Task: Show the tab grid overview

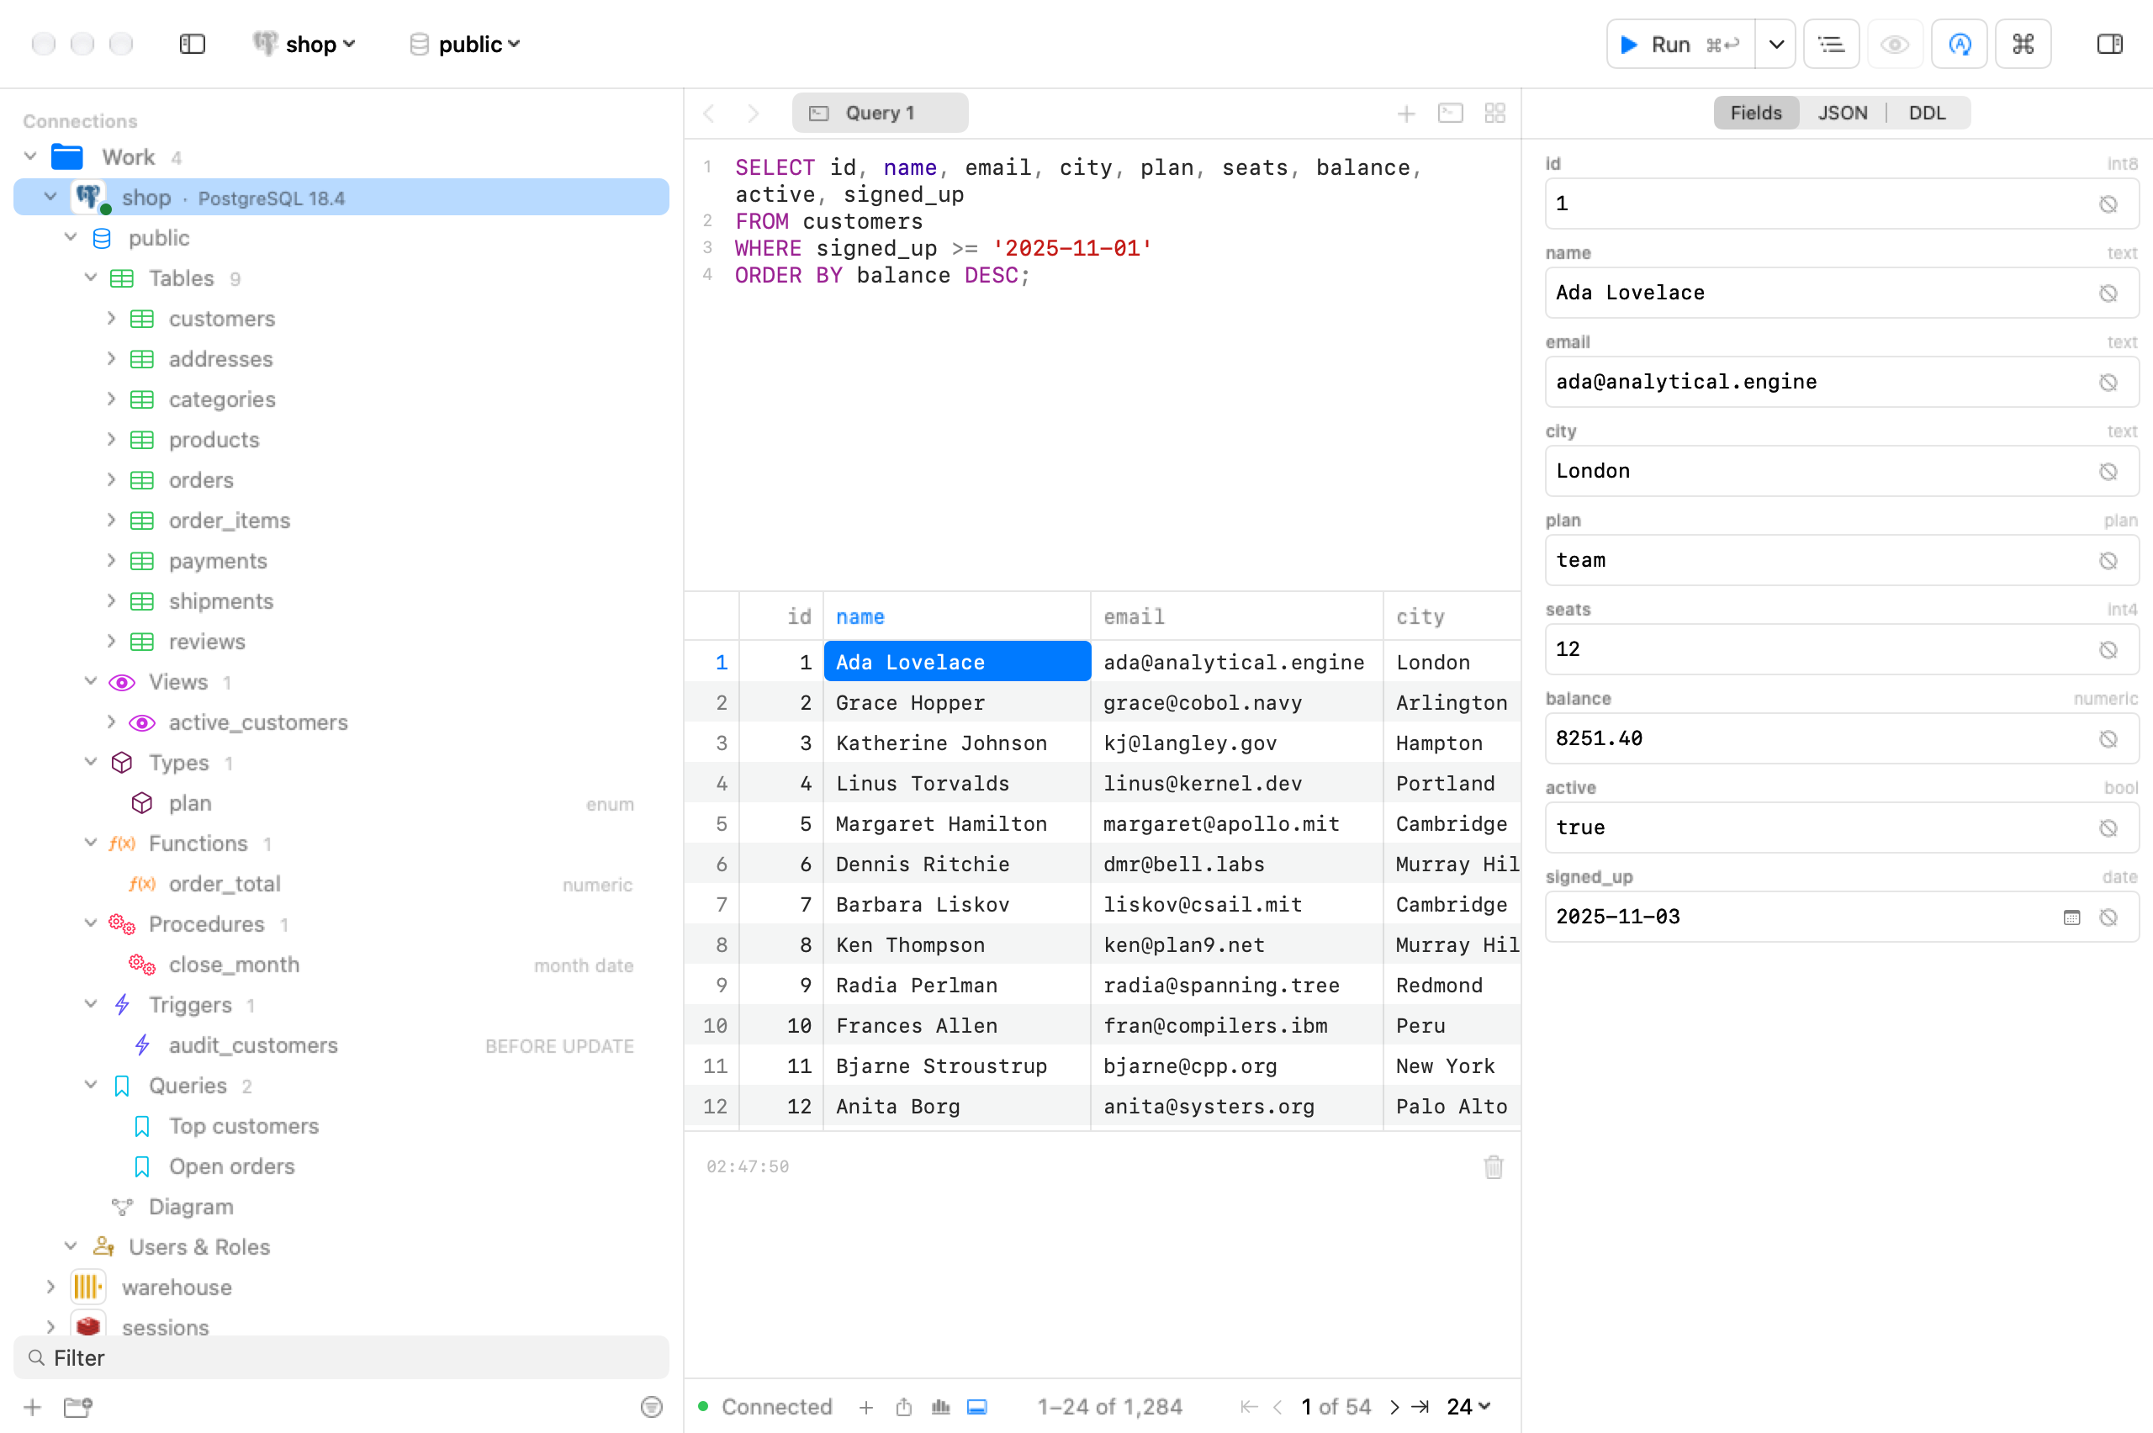Action: pos(1495,114)
